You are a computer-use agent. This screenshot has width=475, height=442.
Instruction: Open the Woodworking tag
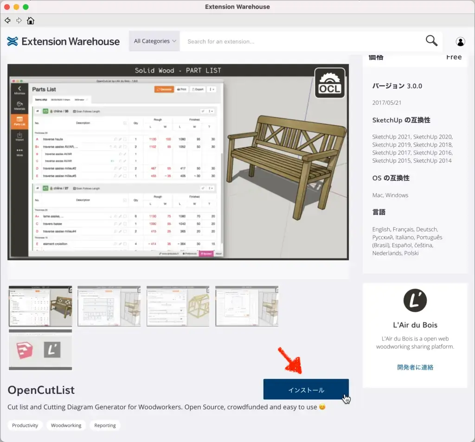click(66, 425)
